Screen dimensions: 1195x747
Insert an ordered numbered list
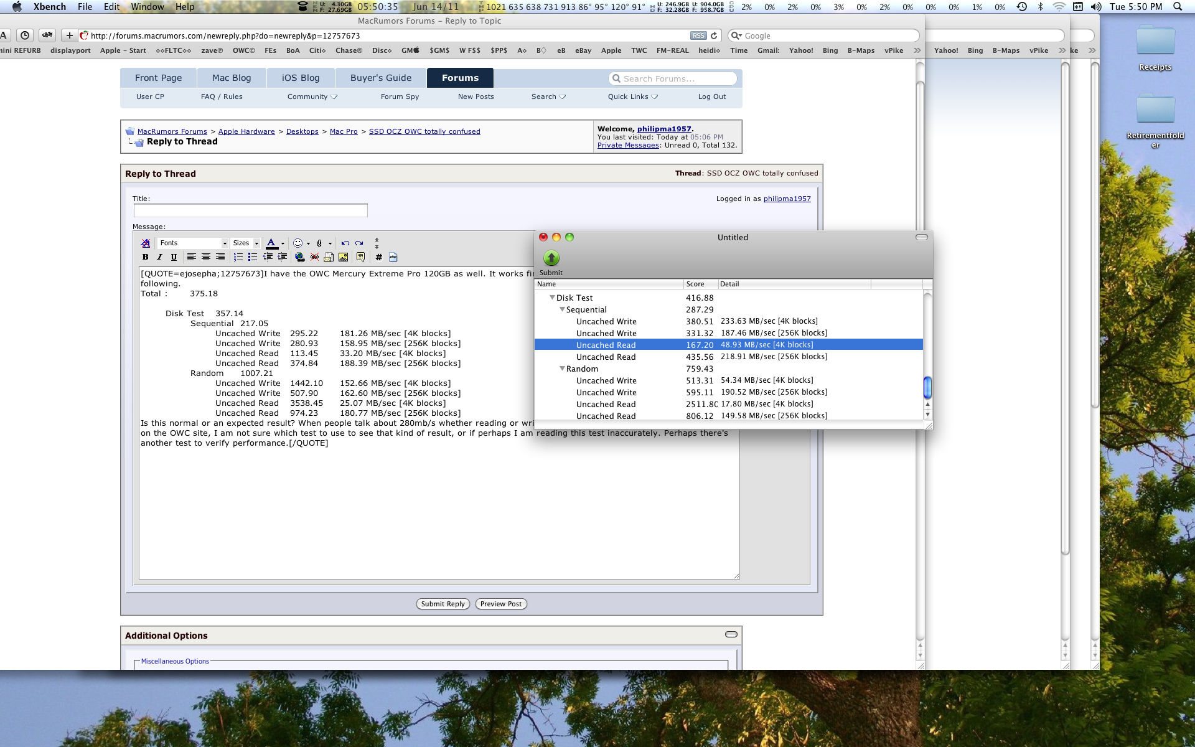click(238, 257)
